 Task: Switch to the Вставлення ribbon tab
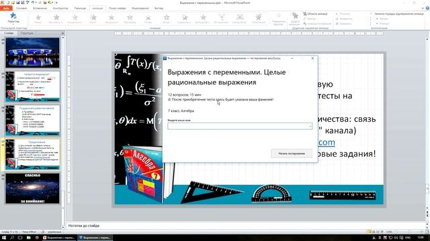click(40, 8)
